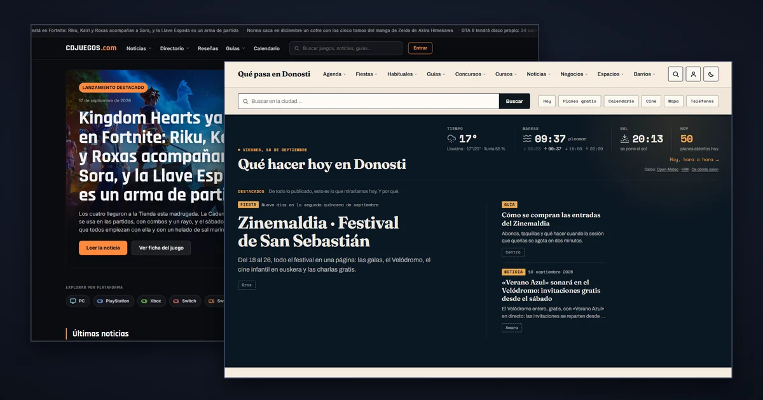Click the Ver ficha del juego button

(161, 248)
